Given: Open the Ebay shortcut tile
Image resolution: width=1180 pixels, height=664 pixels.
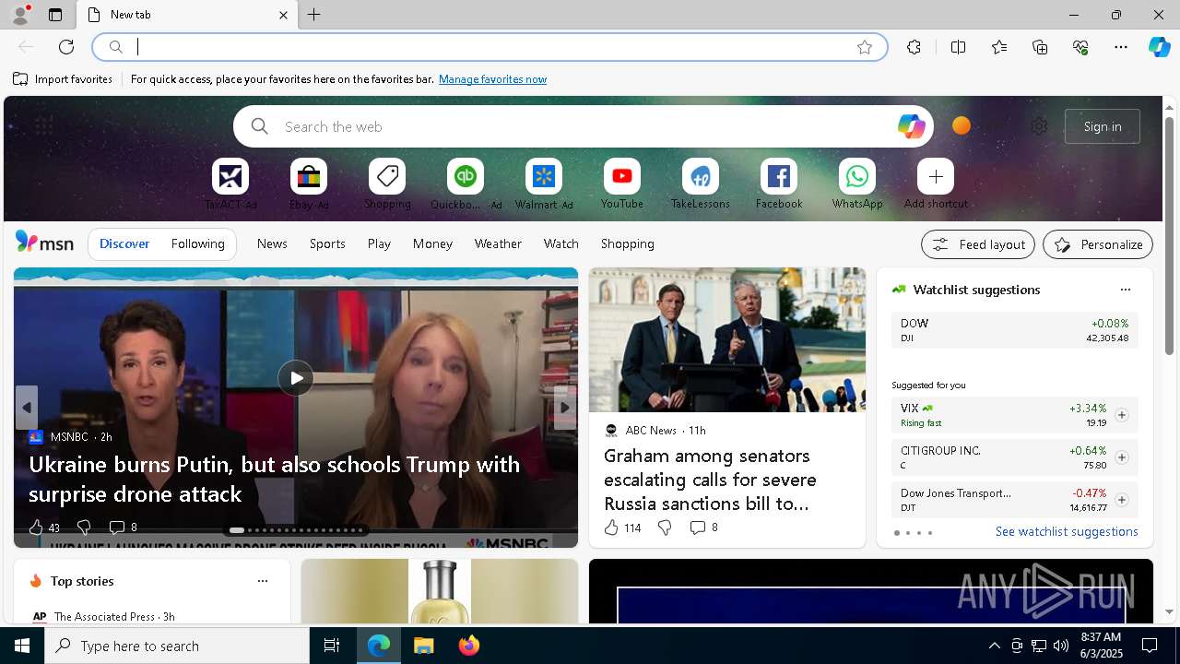Looking at the screenshot, I should pos(309,176).
